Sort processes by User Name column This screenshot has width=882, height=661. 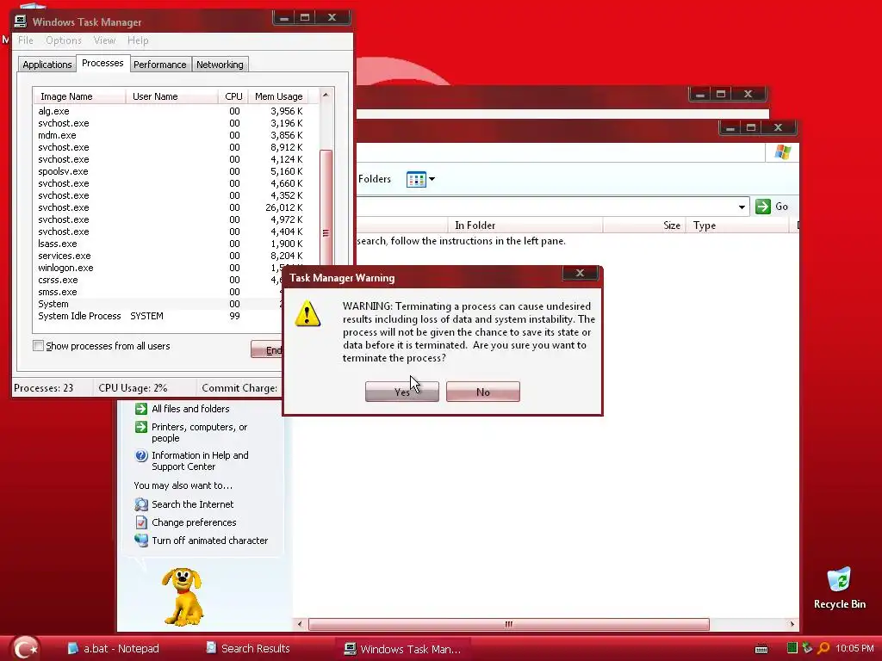(x=171, y=96)
